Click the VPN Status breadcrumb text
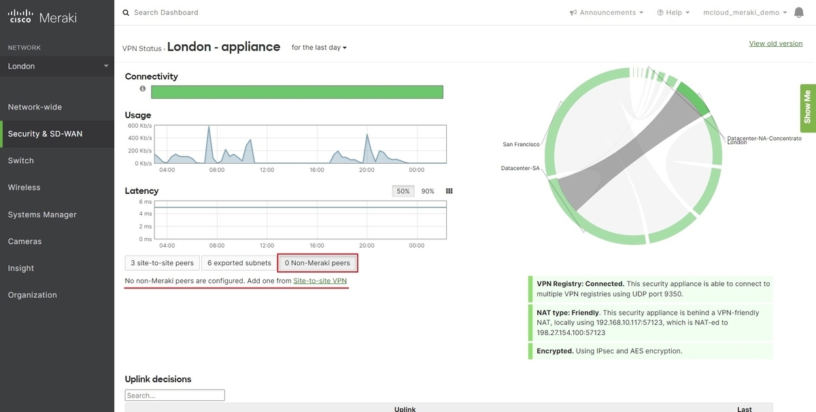 (x=141, y=48)
